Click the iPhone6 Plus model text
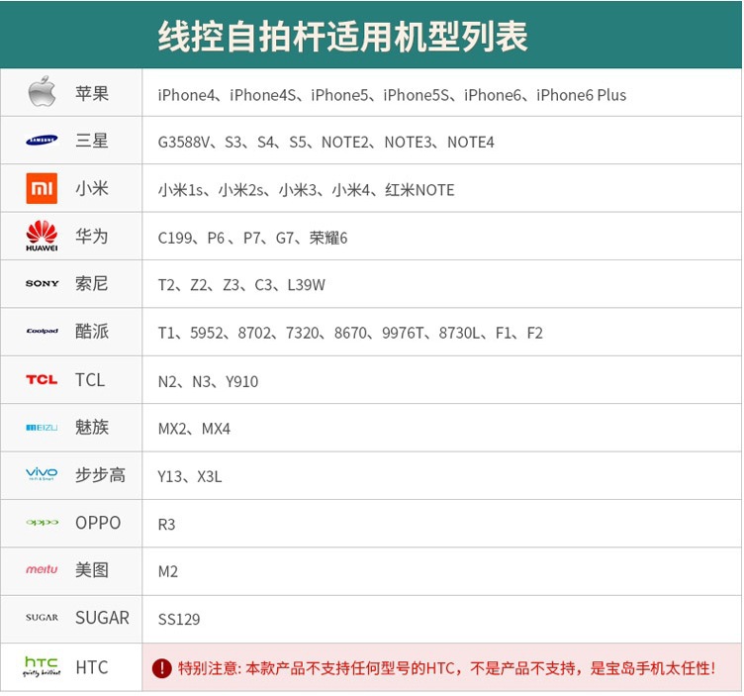This screenshot has height=696, width=744. pyautogui.click(x=582, y=95)
